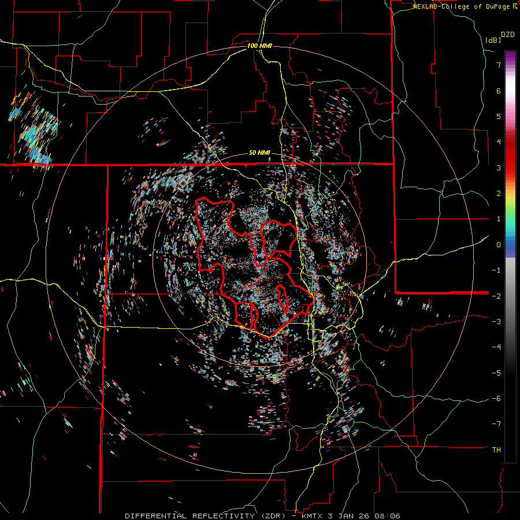Click the 0 value on color scale
Screen dimensions: 520x520
point(499,245)
